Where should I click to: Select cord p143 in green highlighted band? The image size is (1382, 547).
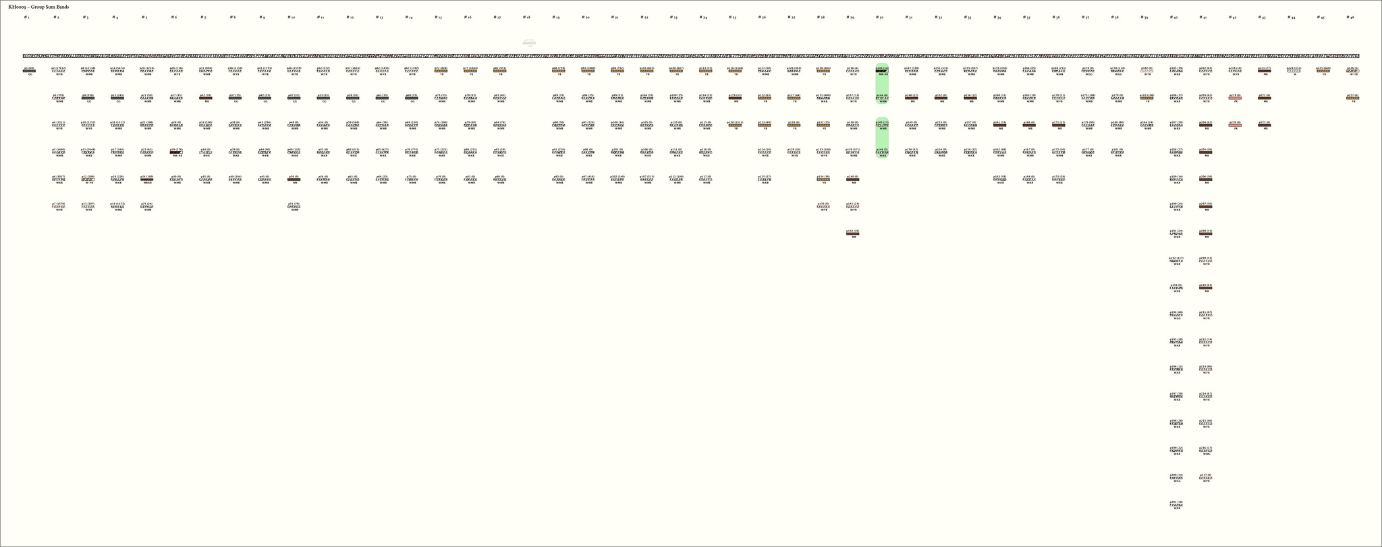coord(882,71)
